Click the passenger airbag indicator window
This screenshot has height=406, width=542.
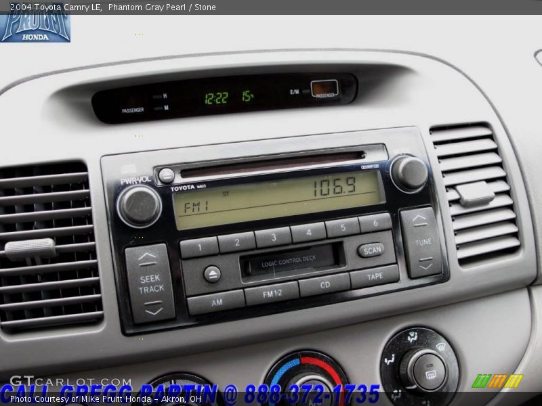coord(325,89)
